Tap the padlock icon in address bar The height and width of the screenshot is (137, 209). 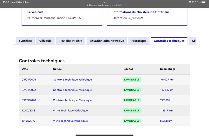pos(88,5)
